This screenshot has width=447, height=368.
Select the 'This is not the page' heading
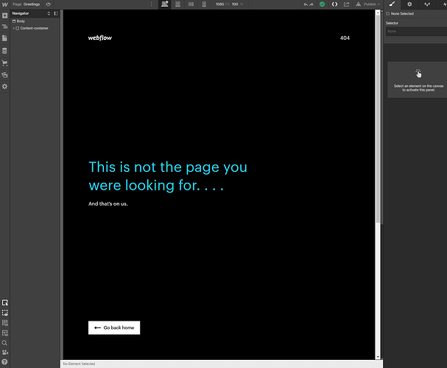[168, 176]
